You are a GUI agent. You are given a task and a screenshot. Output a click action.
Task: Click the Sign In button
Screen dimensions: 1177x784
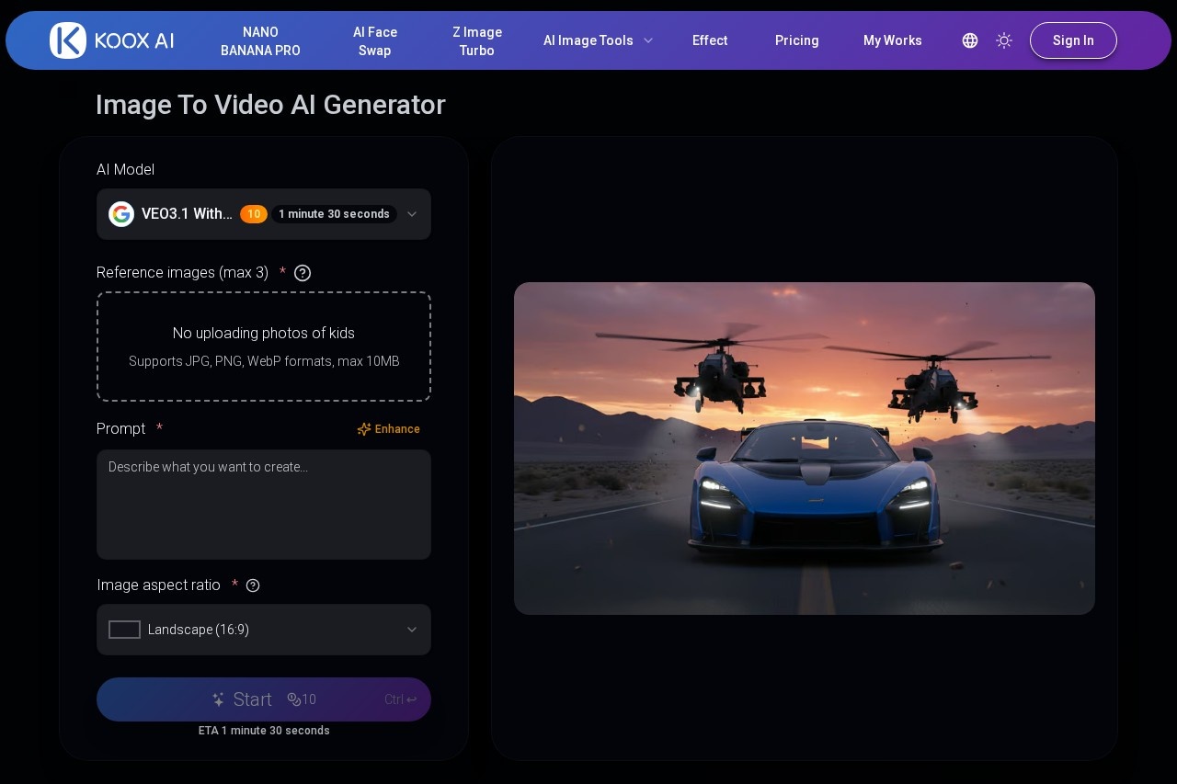point(1073,40)
